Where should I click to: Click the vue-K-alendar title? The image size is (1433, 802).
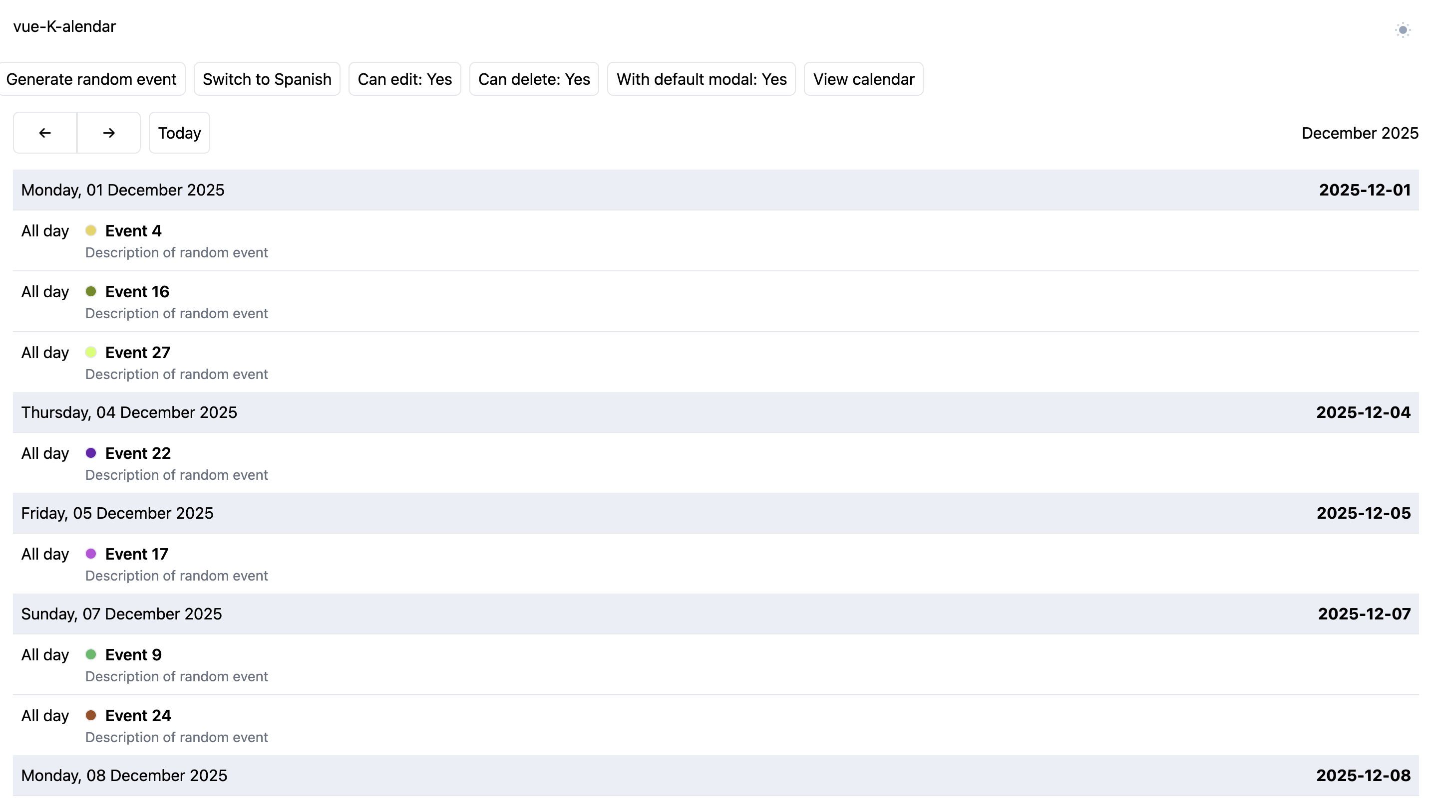click(64, 26)
